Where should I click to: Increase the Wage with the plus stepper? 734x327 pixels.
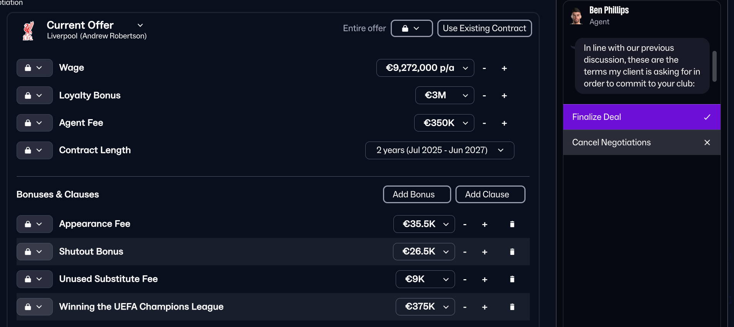click(x=504, y=68)
